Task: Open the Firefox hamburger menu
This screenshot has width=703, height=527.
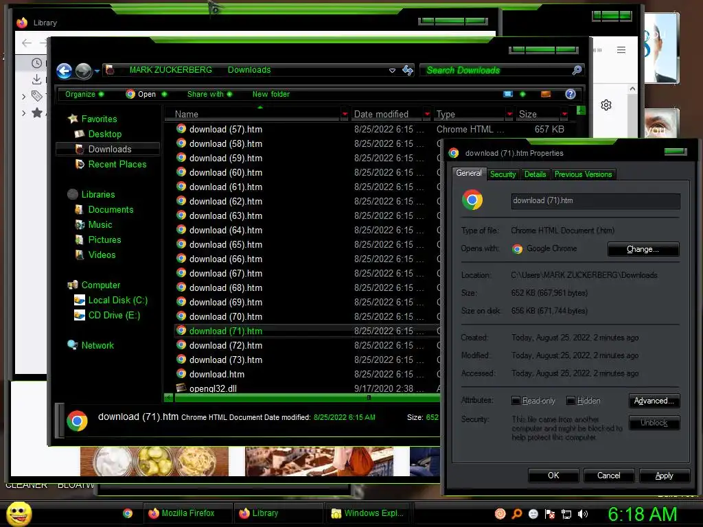Action: pos(621,49)
